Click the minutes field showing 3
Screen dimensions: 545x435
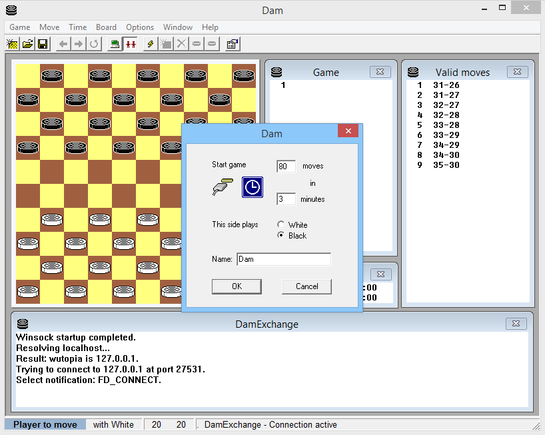pos(286,199)
